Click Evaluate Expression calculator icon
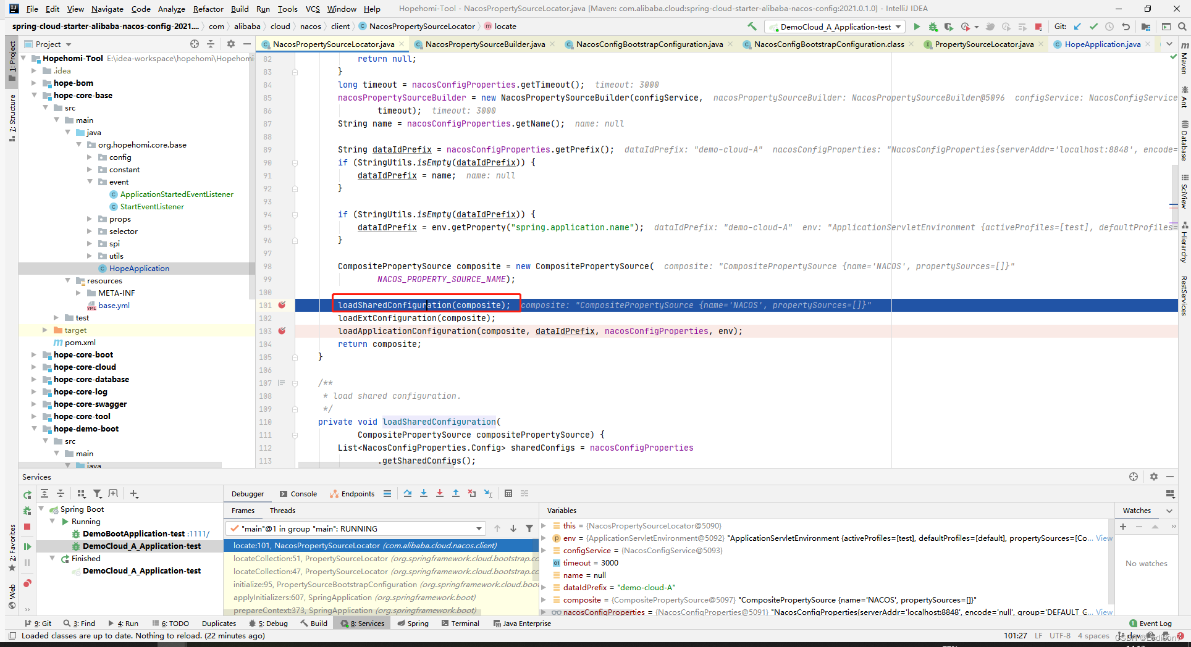Screen dimensions: 1191x647 pos(508,493)
